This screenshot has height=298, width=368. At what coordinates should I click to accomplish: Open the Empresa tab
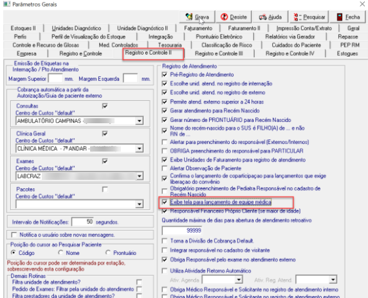coord(26,54)
